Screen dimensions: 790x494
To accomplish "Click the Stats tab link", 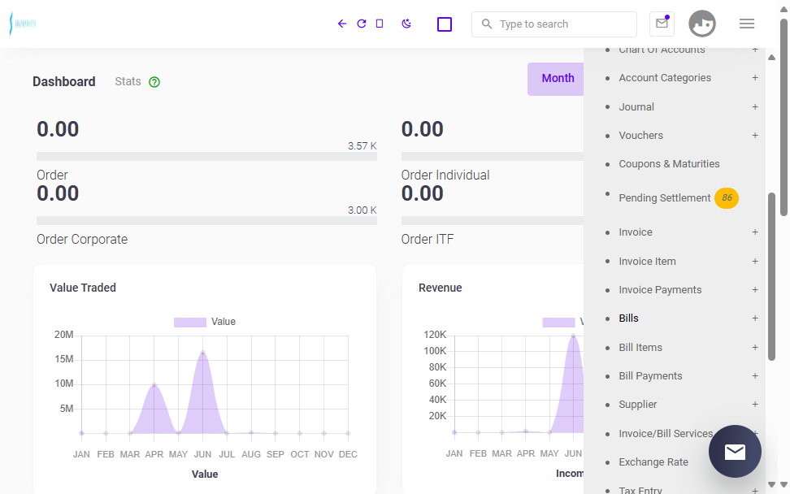I will point(128,81).
